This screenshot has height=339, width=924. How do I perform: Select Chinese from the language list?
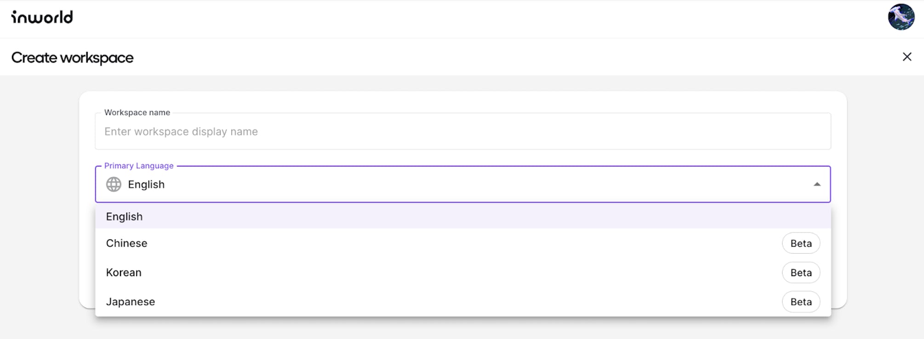(127, 243)
